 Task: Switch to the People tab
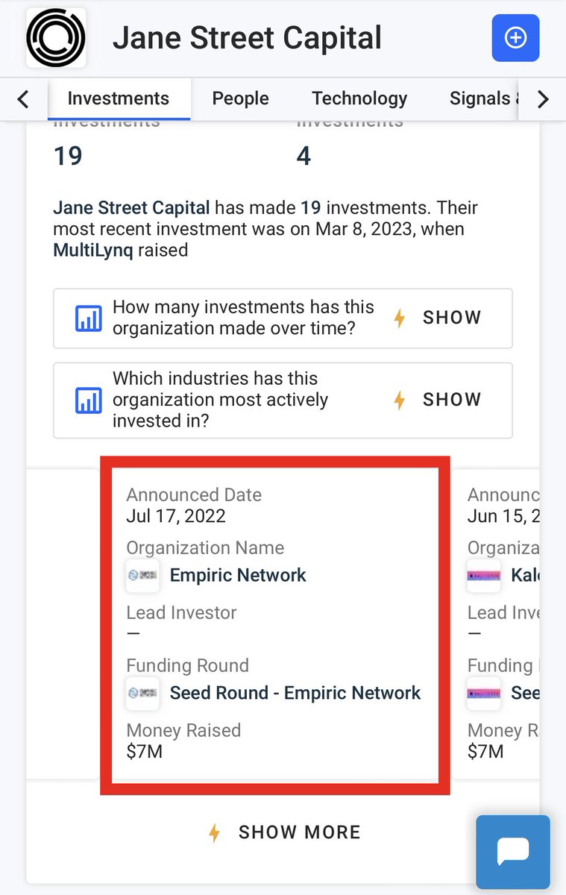click(240, 98)
